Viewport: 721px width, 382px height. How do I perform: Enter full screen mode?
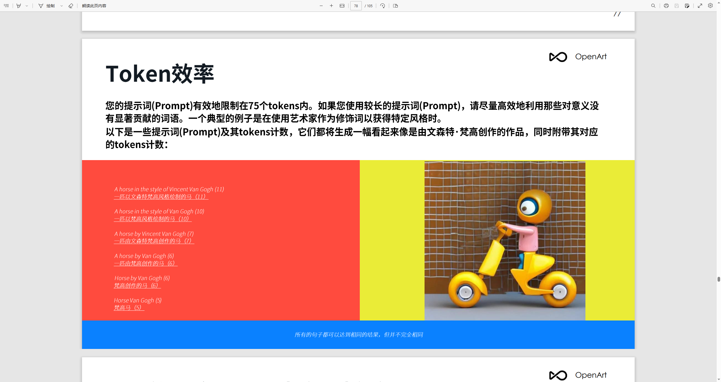[x=700, y=6]
